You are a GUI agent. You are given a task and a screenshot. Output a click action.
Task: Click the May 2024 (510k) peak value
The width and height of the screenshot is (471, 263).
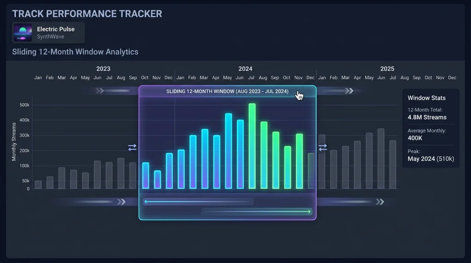pyautogui.click(x=431, y=159)
